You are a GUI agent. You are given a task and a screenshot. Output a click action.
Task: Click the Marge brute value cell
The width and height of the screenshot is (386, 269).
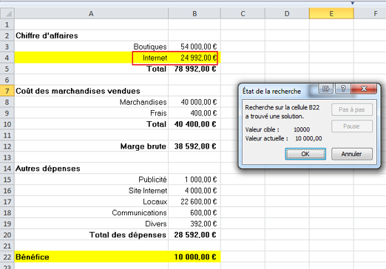tap(194, 146)
